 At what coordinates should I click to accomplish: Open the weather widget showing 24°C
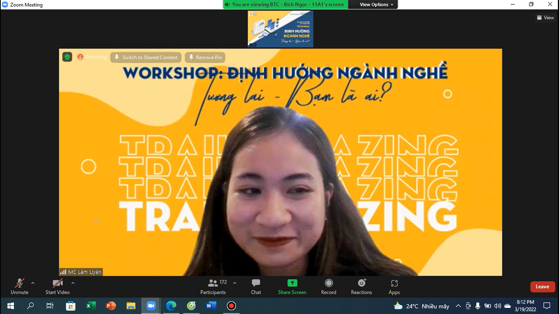[x=421, y=306]
